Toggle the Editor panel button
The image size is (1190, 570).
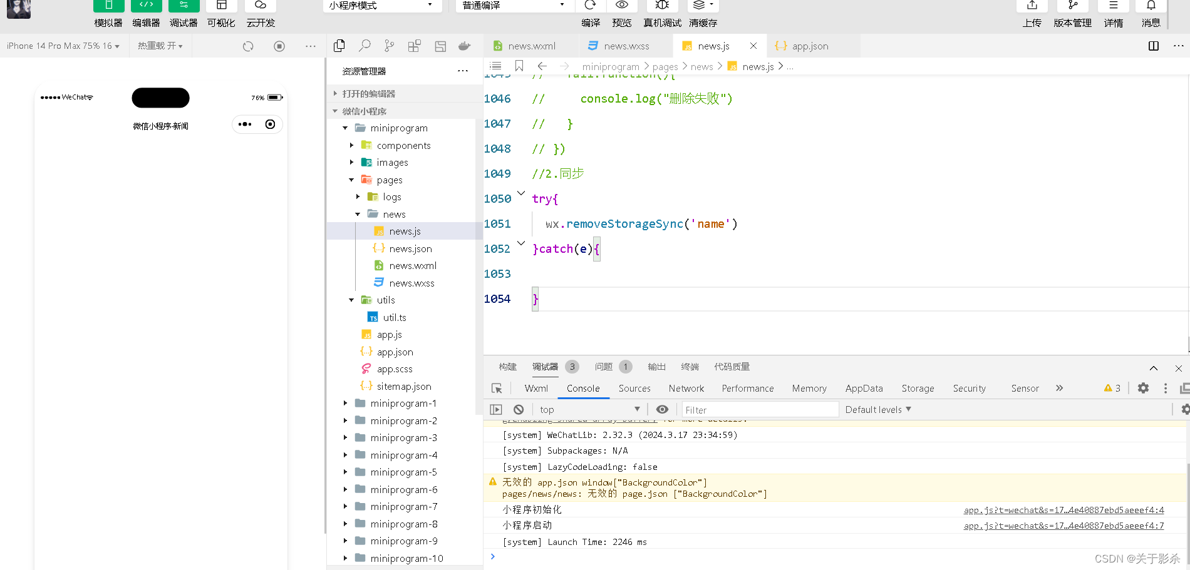coord(146,6)
